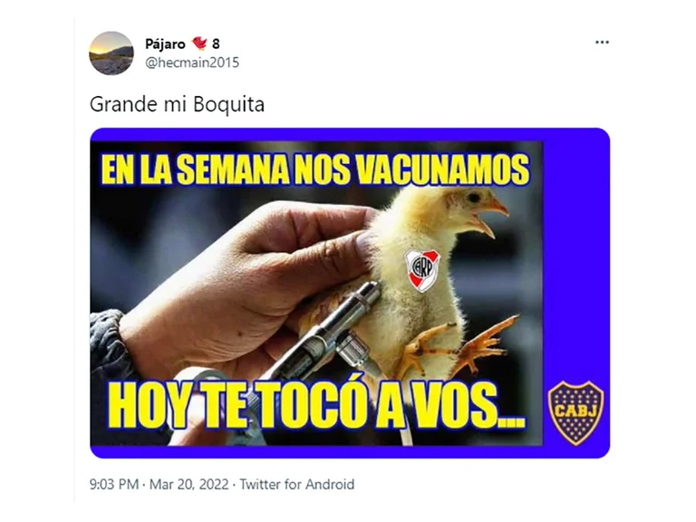Open the Pájaro display name link

(x=165, y=43)
